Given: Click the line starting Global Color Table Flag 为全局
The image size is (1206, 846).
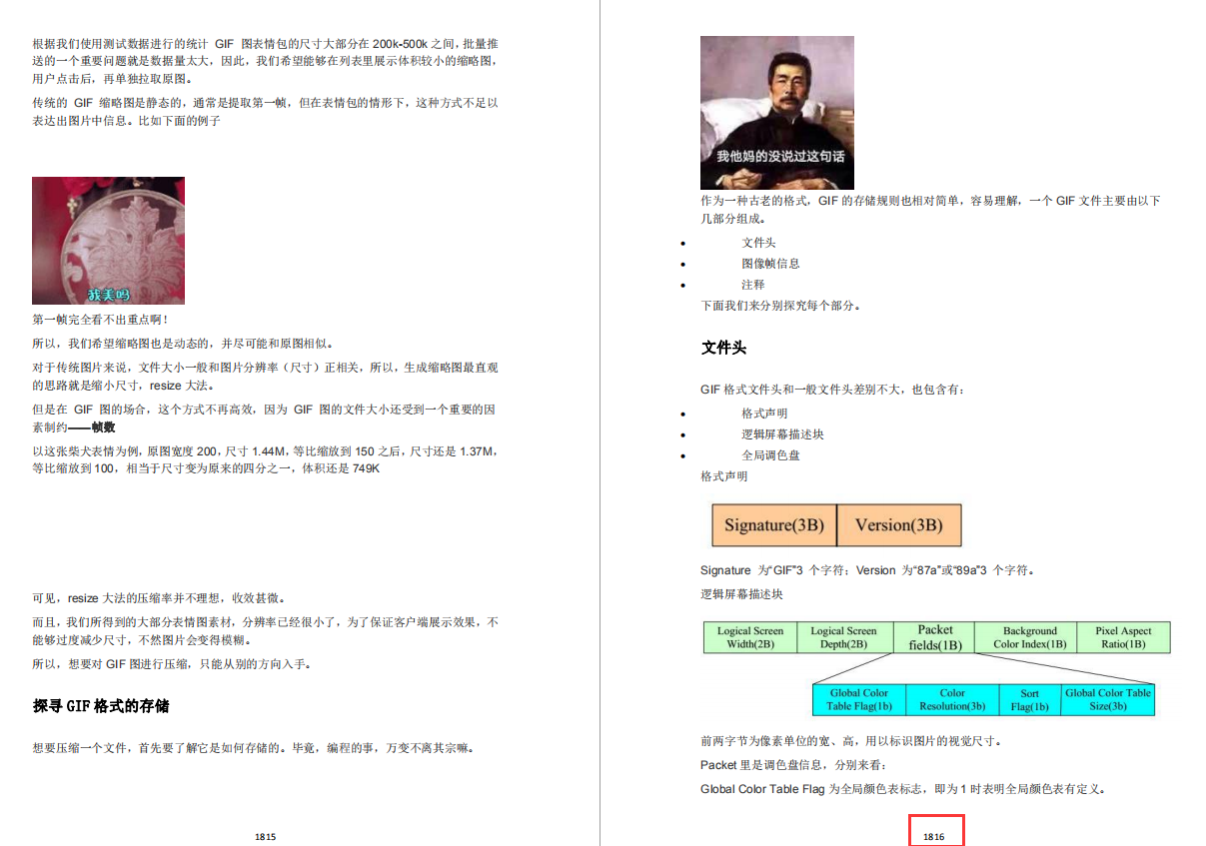Looking at the screenshot, I should 903,789.
